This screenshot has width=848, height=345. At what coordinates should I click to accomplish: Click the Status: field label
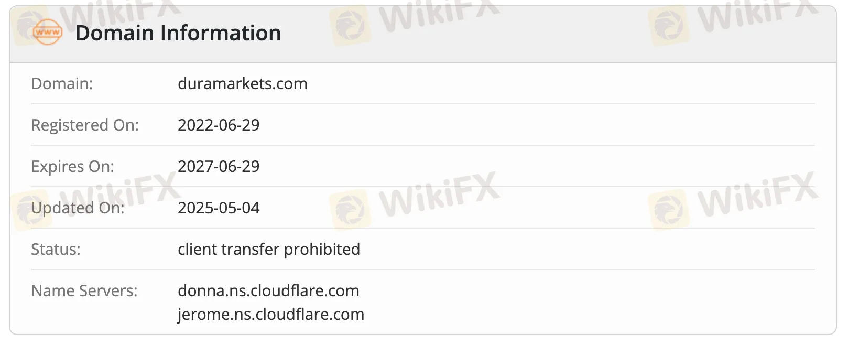(56, 249)
